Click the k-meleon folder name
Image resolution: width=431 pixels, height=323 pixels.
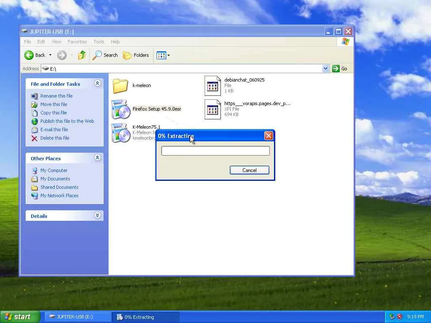(x=141, y=85)
